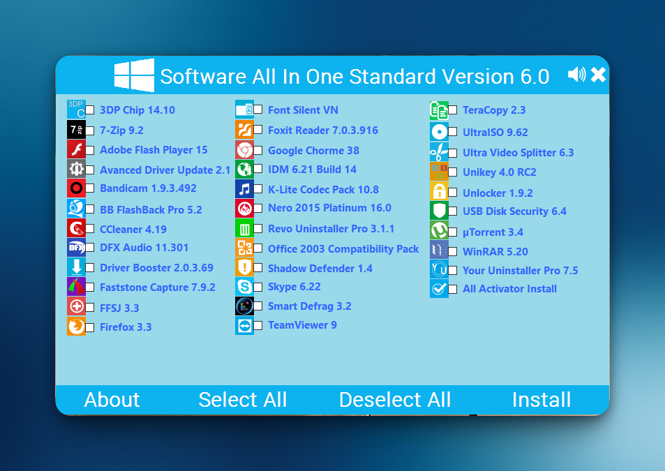Click the 7-Zip icon

point(76,129)
